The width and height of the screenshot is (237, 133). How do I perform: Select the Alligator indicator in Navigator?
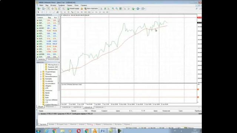(x=49, y=86)
